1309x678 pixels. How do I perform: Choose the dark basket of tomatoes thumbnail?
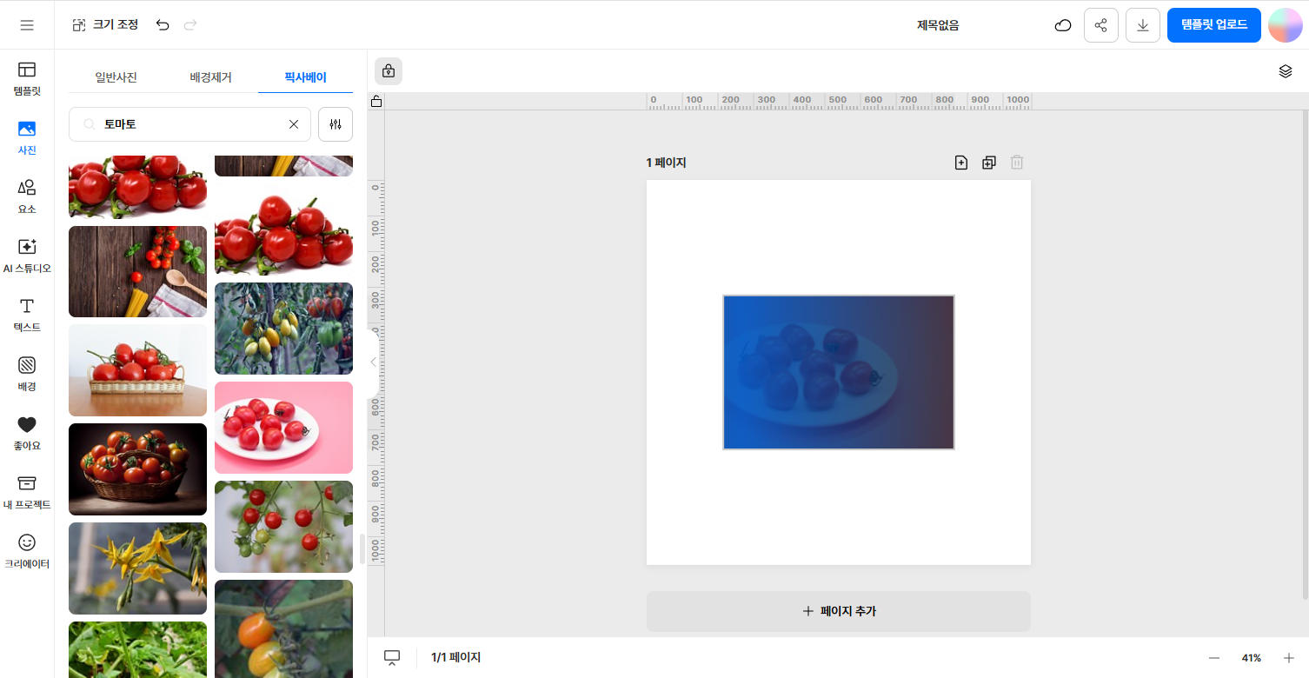pyautogui.click(x=137, y=469)
